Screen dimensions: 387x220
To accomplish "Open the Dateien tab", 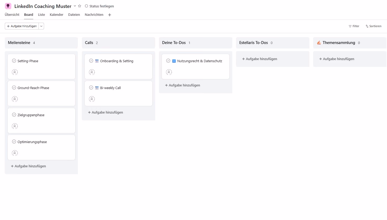I will [x=74, y=15].
